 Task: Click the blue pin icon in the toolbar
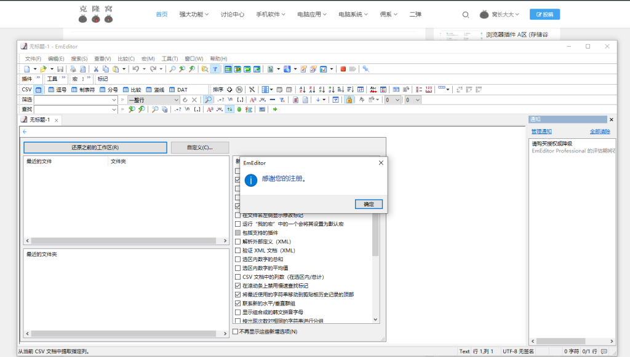365,69
